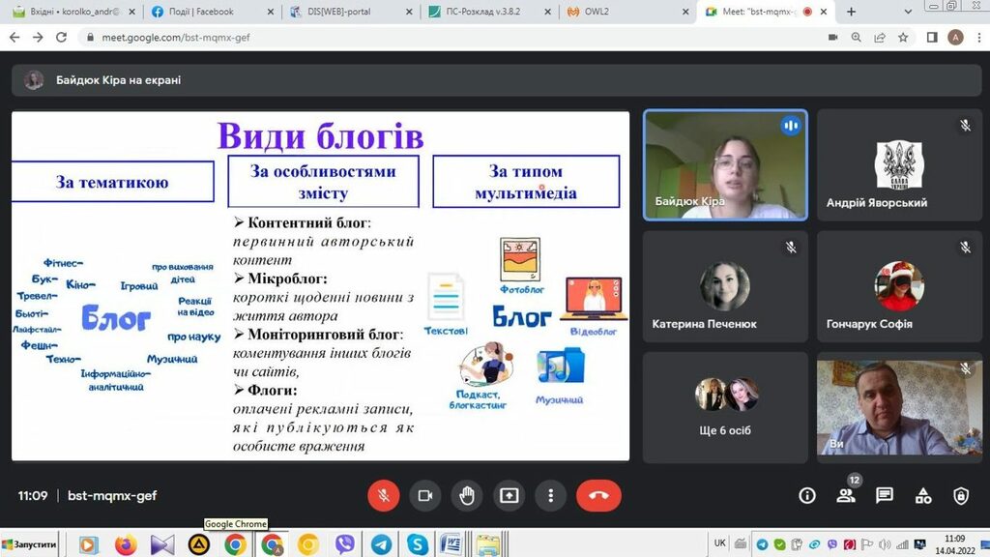The height and width of the screenshot is (557, 990).
Task: Open the chat panel icon
Action: point(885,496)
